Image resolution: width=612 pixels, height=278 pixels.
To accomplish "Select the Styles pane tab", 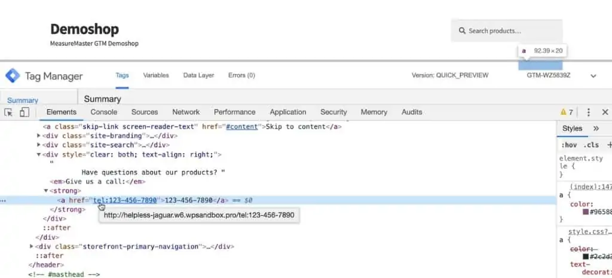I will click(x=572, y=129).
